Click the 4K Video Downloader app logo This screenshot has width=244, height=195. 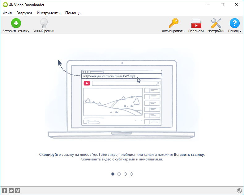point(5,5)
